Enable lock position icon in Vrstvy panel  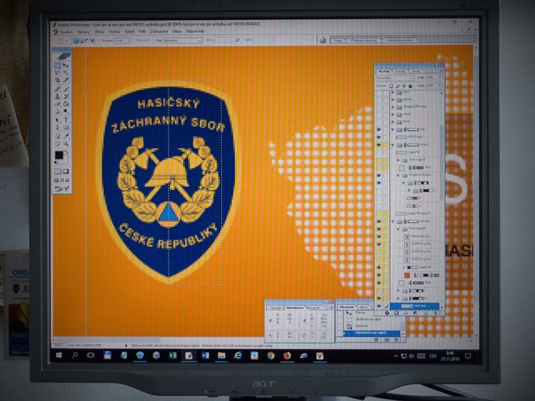coord(404,86)
